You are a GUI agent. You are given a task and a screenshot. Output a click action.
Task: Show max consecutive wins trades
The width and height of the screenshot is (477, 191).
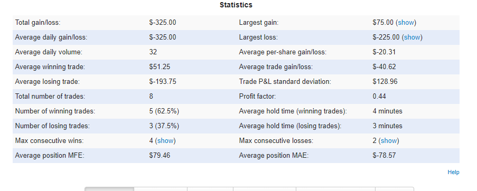click(165, 141)
